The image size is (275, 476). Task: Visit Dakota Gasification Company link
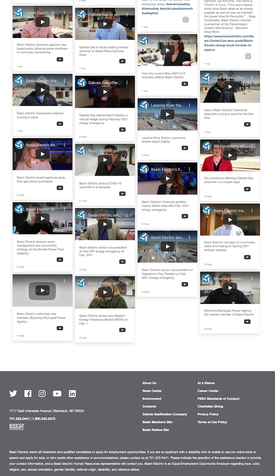point(165,414)
